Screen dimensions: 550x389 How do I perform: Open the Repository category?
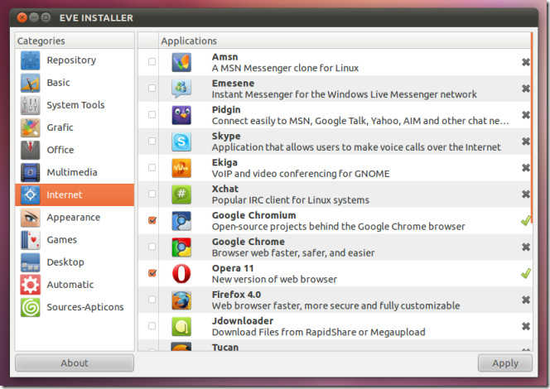[75, 60]
